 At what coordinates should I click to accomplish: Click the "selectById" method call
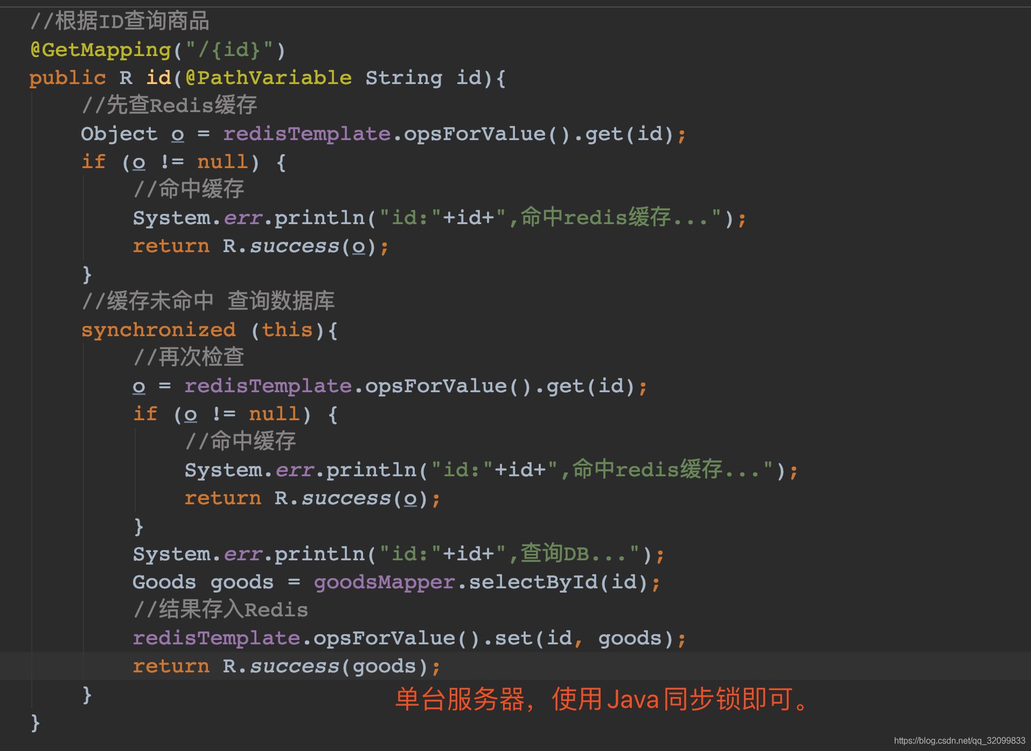tap(533, 582)
